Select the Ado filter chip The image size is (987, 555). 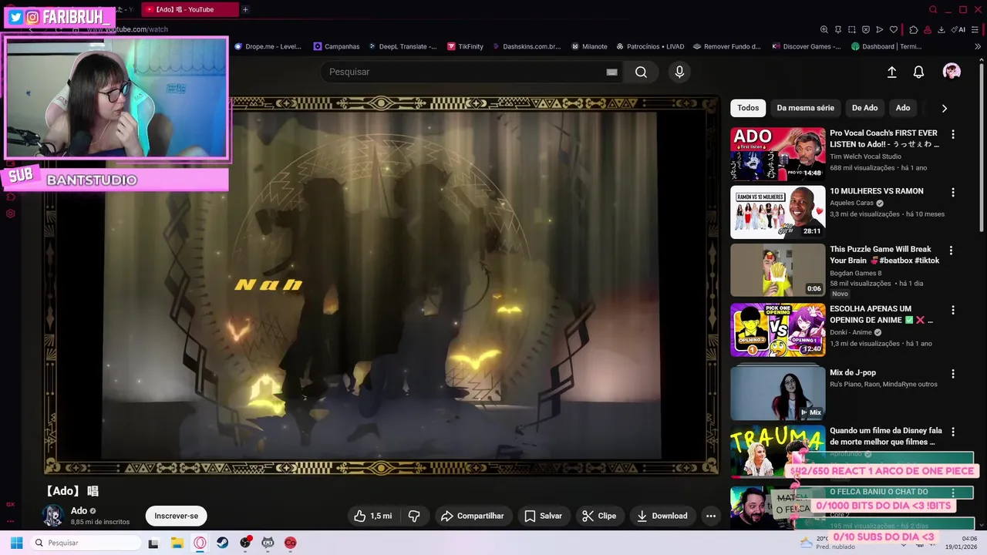[903, 108]
